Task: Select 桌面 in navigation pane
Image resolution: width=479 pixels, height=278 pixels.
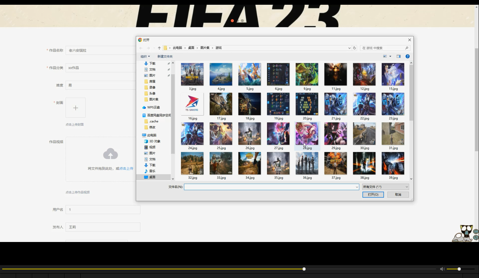Action: [152, 177]
